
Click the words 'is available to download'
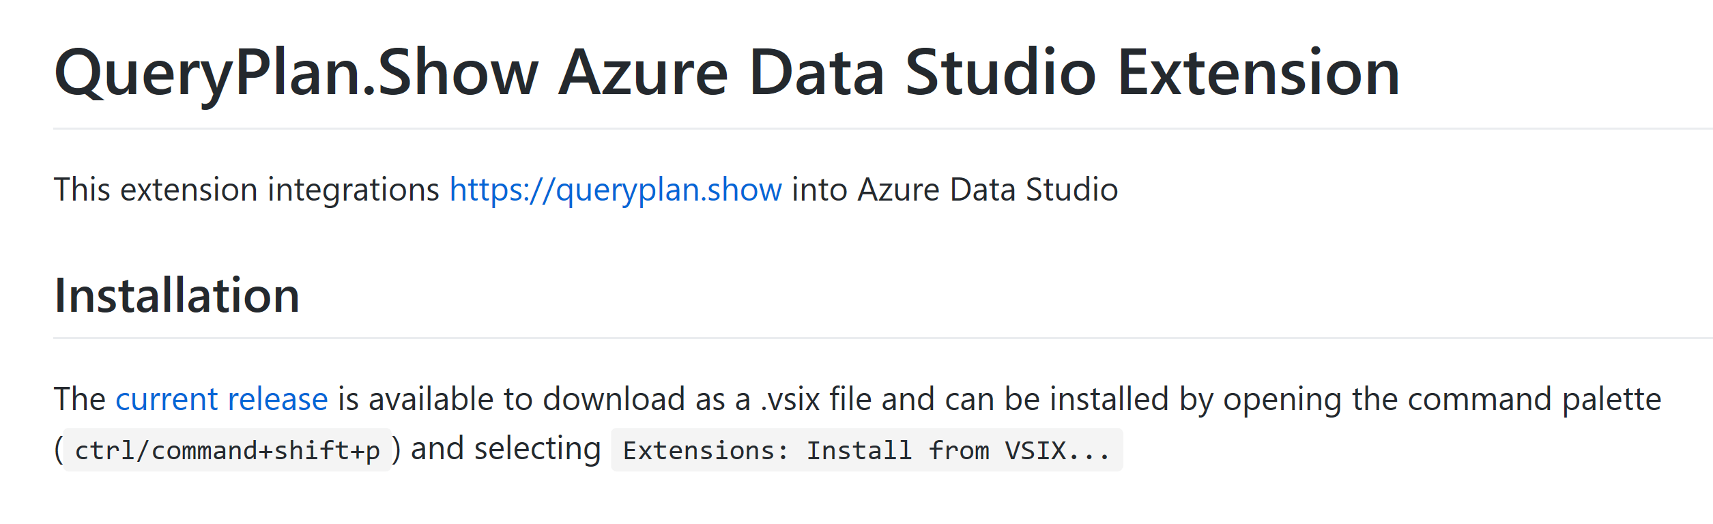click(511, 399)
